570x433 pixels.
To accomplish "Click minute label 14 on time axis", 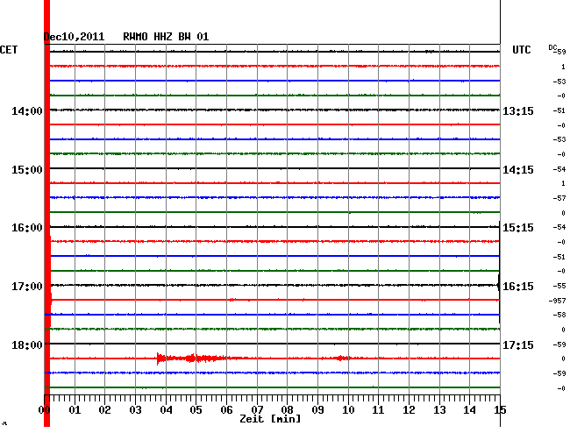I will [469, 410].
